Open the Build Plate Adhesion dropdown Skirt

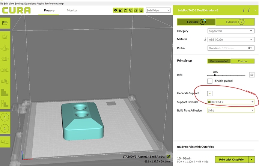[231, 110]
